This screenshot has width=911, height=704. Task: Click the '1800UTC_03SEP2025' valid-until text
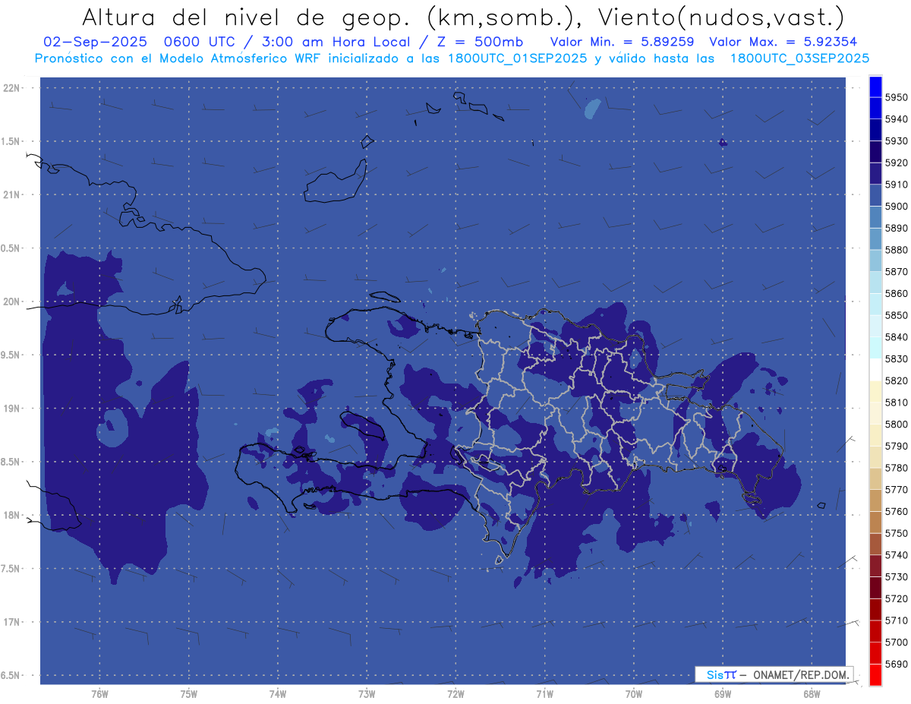point(799,58)
